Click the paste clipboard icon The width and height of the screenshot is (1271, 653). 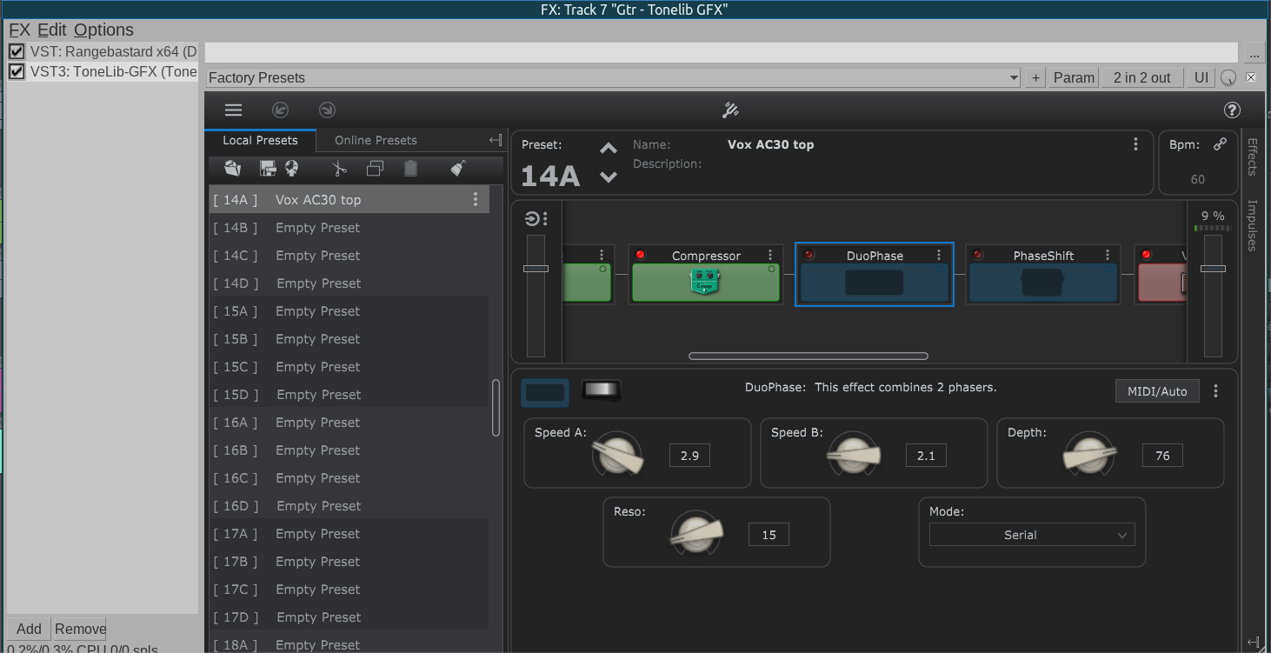411,169
